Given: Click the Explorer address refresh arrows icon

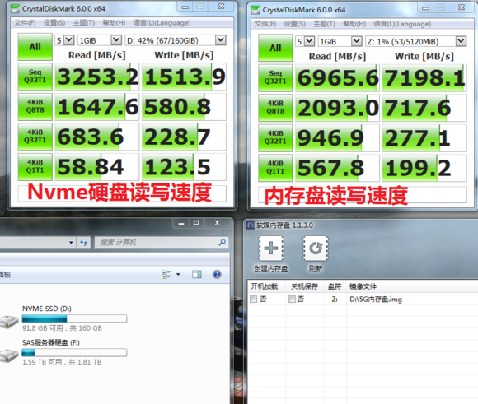Looking at the screenshot, I should tap(83, 243).
